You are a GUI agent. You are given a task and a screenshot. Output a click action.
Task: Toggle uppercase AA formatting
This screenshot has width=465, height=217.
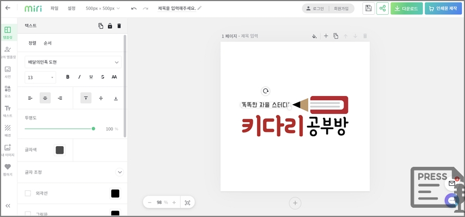(114, 77)
